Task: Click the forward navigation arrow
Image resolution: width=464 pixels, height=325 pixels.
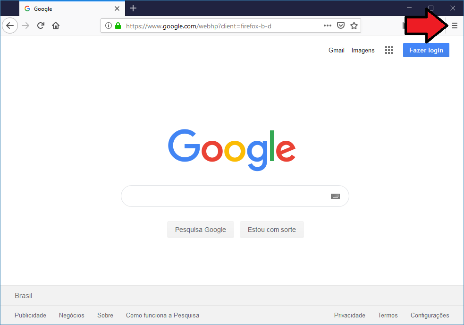Action: pos(26,26)
